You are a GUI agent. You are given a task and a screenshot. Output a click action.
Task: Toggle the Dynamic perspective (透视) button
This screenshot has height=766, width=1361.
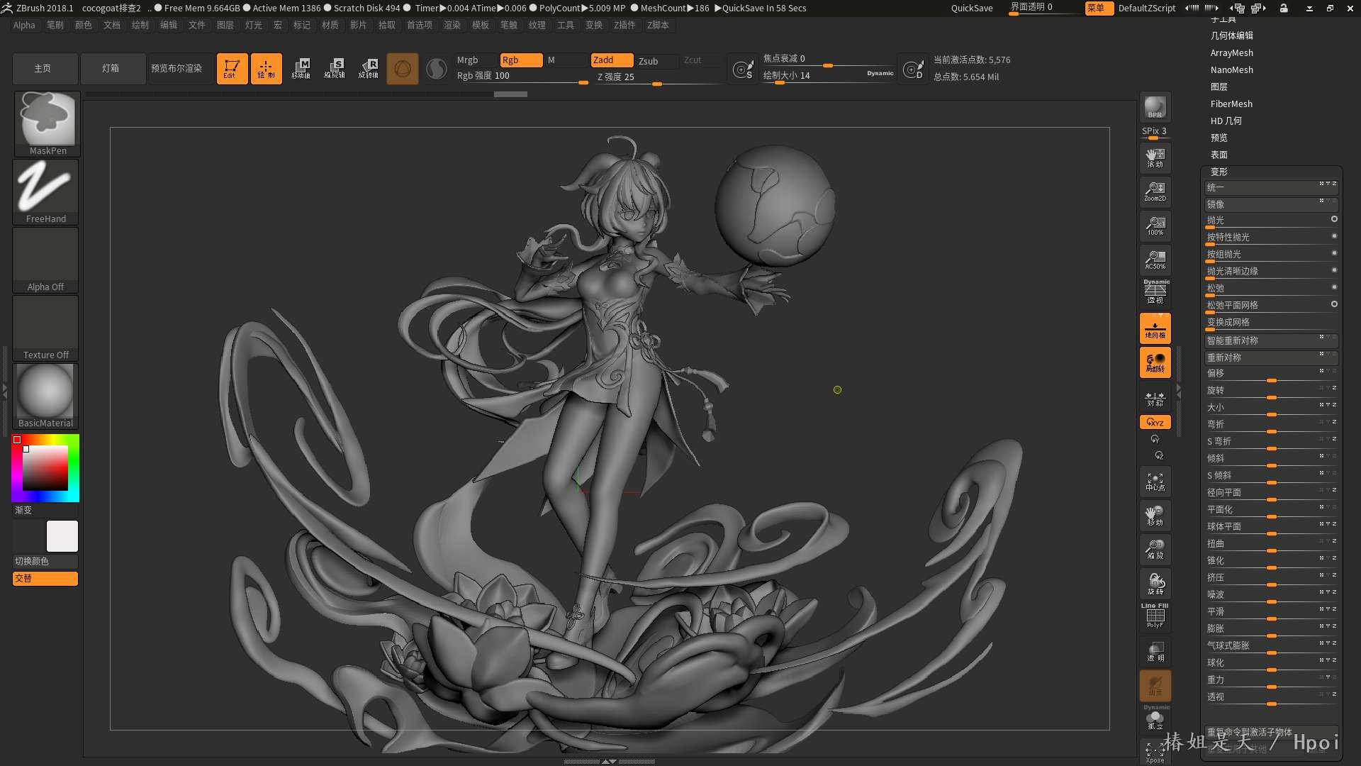(x=1155, y=292)
